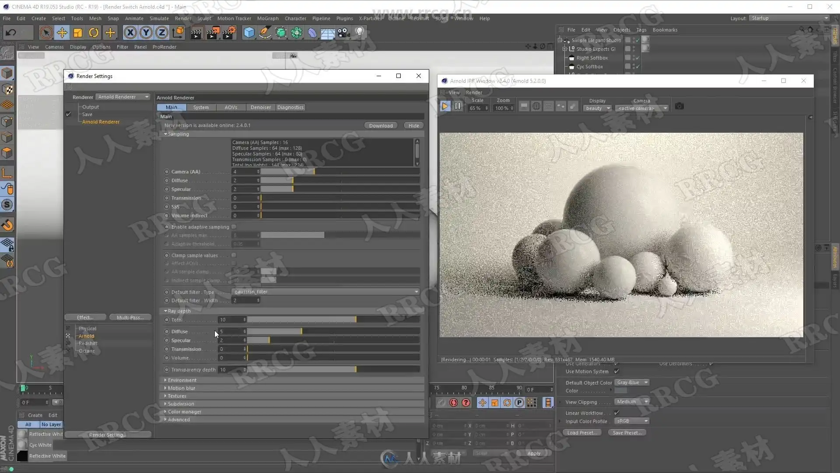Click the snap S icon in sidebar
This screenshot has height=473, width=840.
(7, 205)
